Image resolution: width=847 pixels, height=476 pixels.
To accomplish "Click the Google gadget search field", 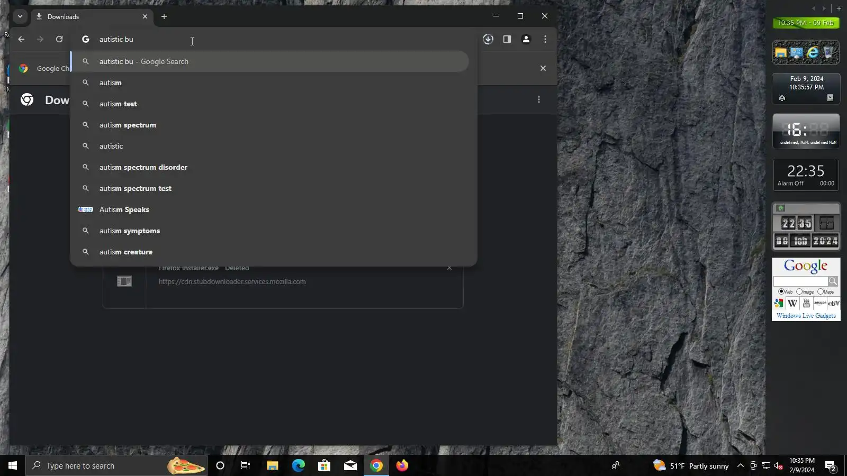I will point(800,281).
